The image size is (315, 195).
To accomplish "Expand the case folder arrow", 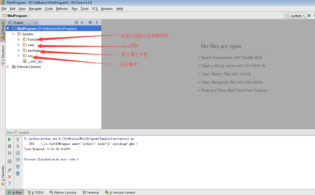I will (x=19, y=45).
